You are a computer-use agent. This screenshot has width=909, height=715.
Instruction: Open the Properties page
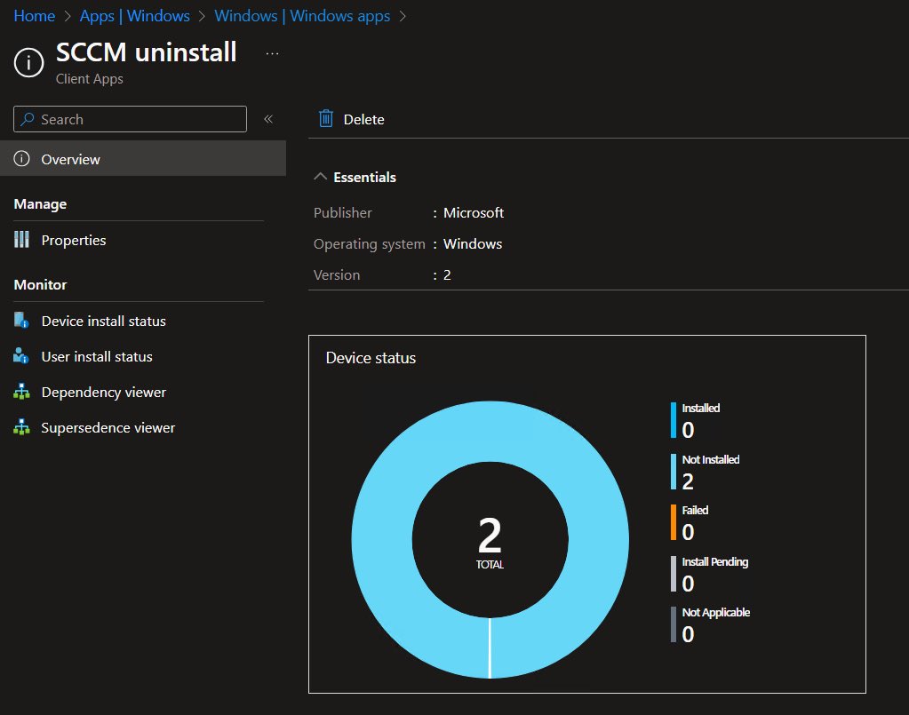tap(74, 241)
